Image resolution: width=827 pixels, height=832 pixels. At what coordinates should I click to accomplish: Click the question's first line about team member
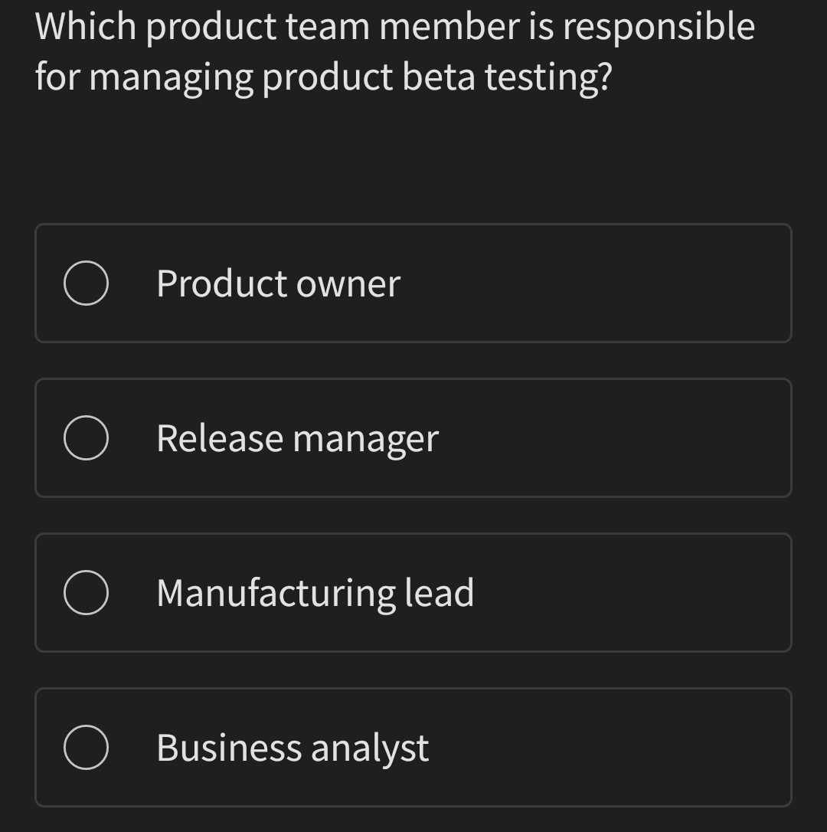coord(394,28)
